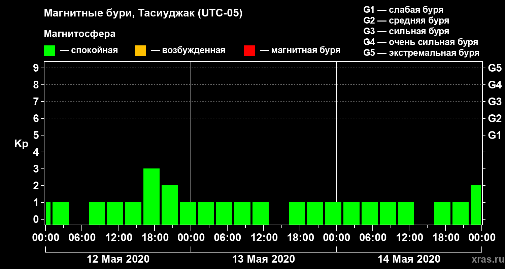Screen dimensions: 505x269
Task: Select the '— спокойная' legend label
Action: click(x=89, y=50)
